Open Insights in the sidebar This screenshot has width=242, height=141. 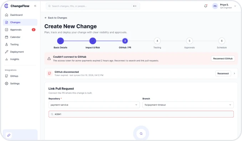20,59
